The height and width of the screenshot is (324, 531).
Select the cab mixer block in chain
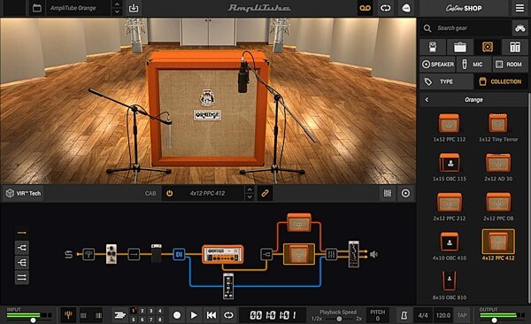[x=331, y=254]
